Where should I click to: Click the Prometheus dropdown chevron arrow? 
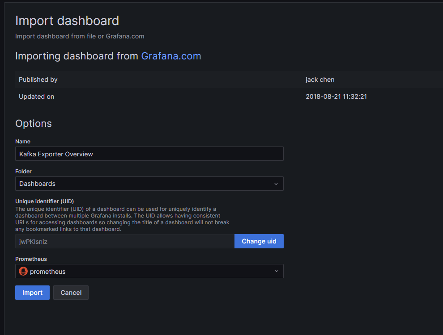(276, 271)
